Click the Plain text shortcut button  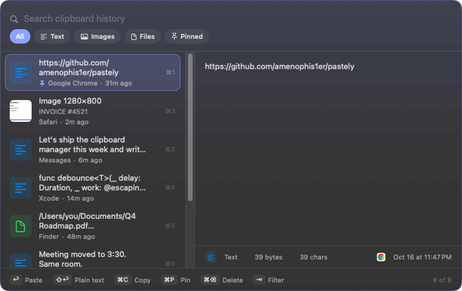tap(79, 280)
